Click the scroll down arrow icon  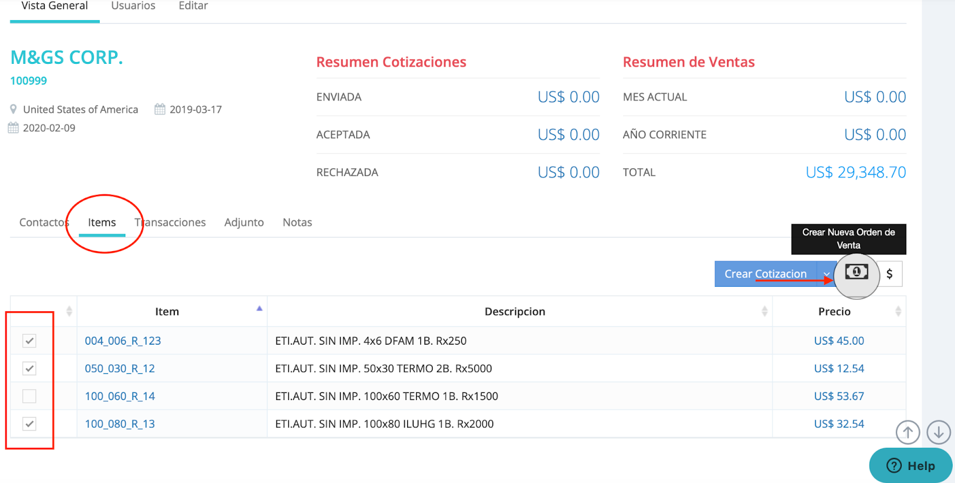click(938, 432)
